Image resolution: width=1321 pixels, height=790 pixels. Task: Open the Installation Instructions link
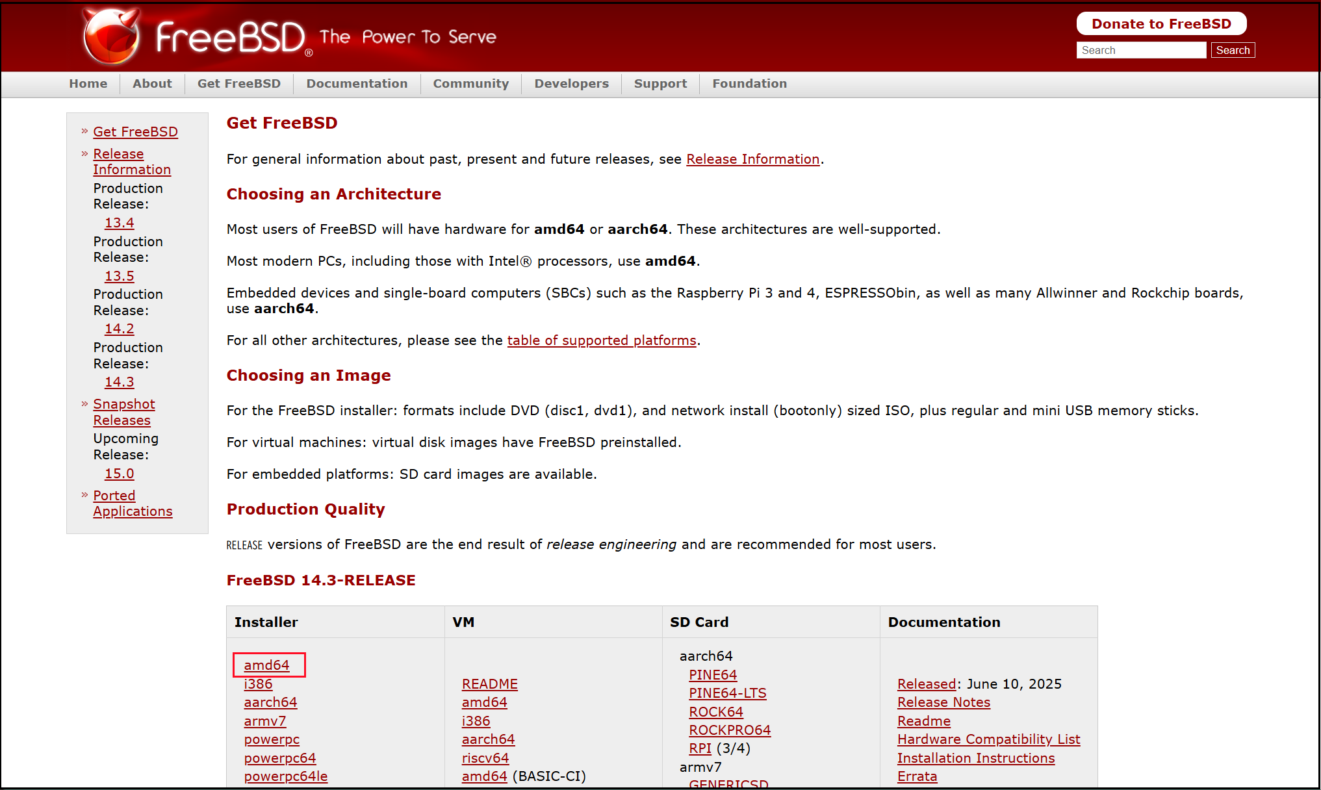click(976, 758)
